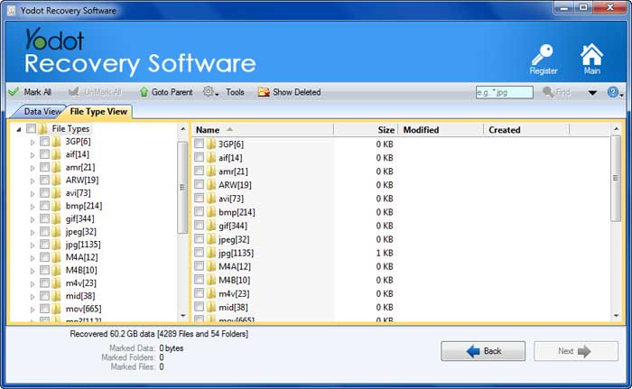The width and height of the screenshot is (632, 389).
Task: Expand the aif[14] tree node
Action: [x=33, y=155]
